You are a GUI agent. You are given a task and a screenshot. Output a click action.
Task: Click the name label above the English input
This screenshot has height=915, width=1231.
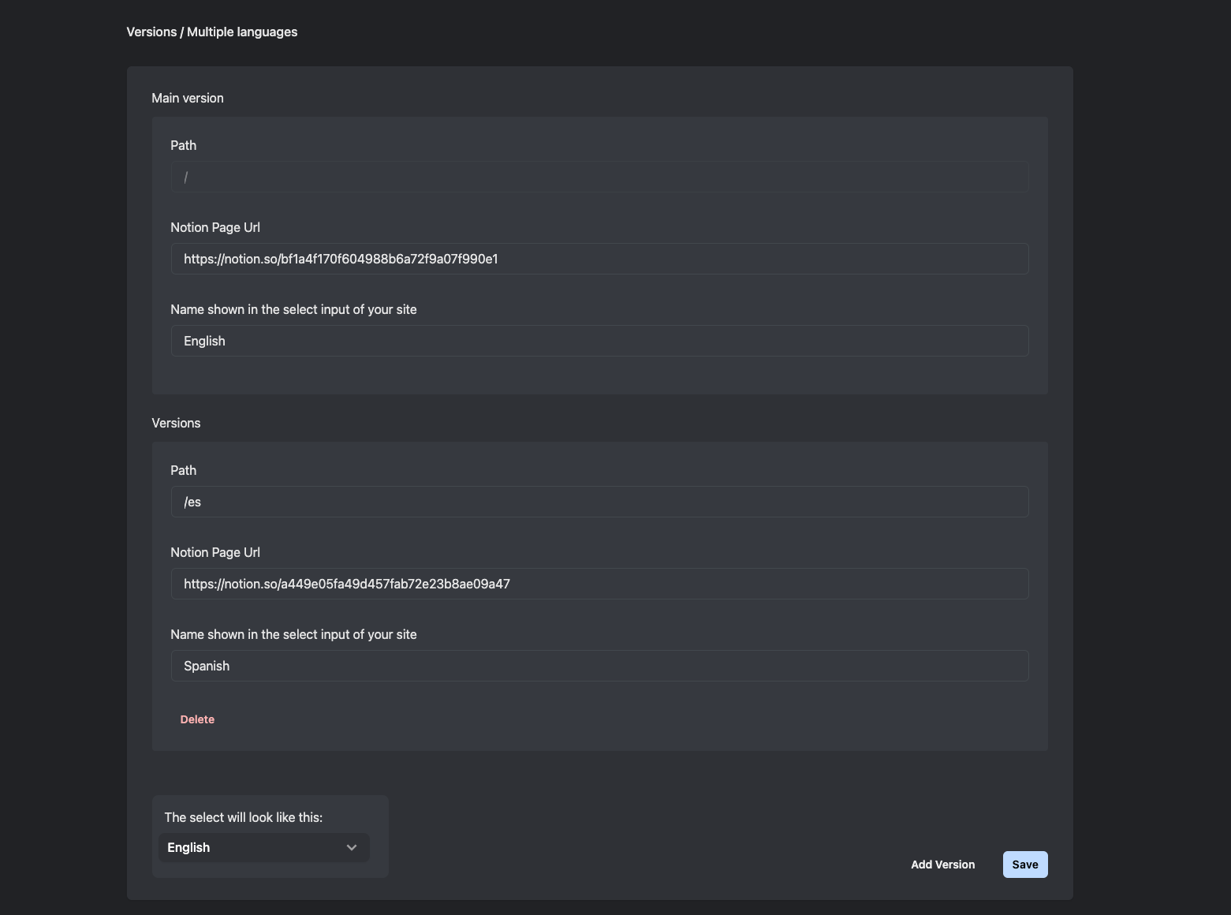(293, 310)
